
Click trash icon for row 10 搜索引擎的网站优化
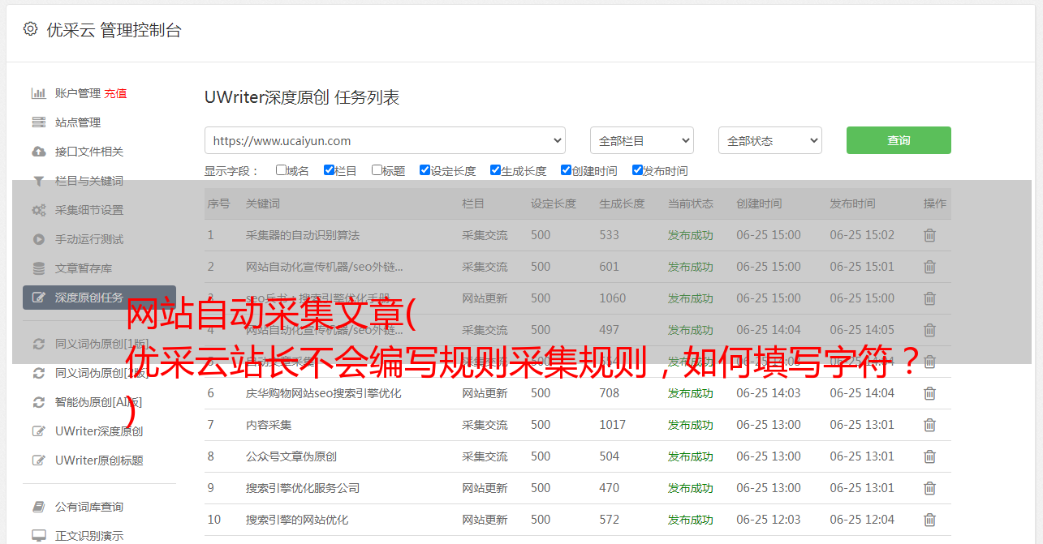click(929, 520)
